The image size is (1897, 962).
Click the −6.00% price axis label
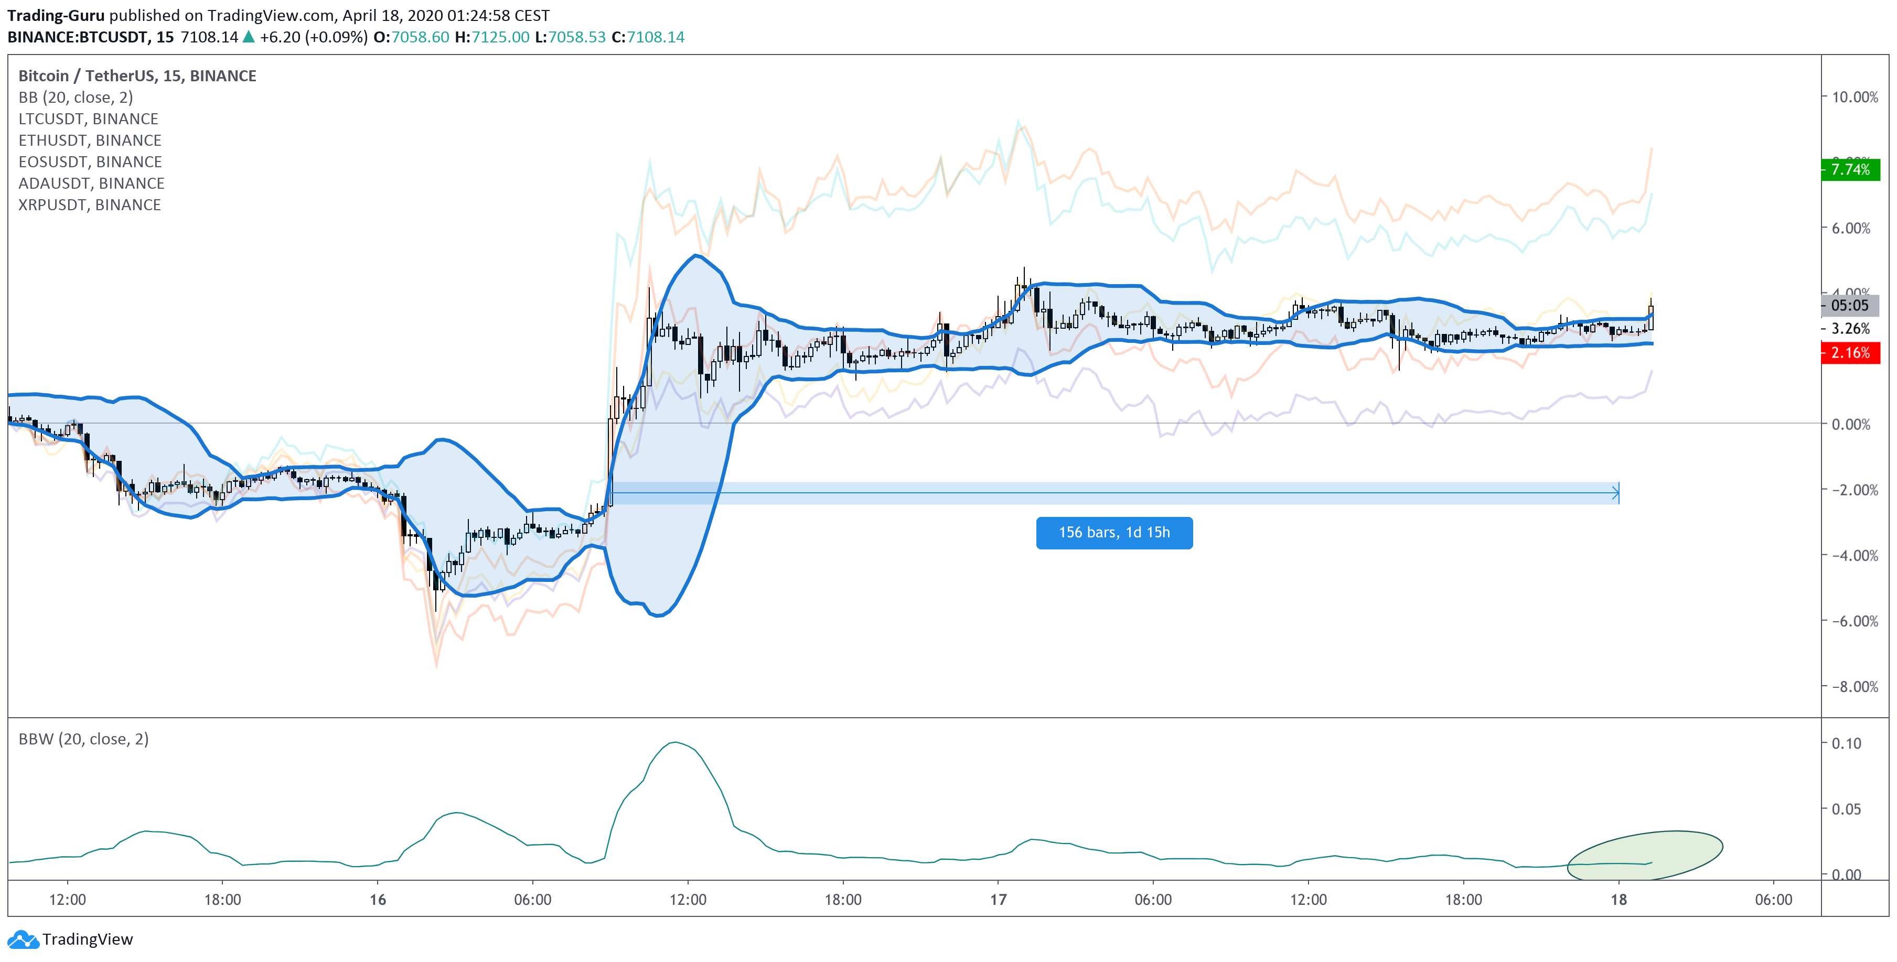tap(1855, 621)
